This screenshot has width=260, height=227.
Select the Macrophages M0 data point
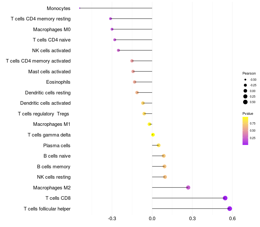tap(112, 29)
